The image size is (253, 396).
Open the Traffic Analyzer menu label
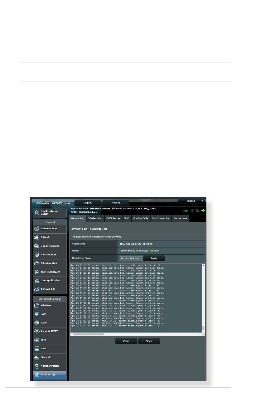pos(50,272)
